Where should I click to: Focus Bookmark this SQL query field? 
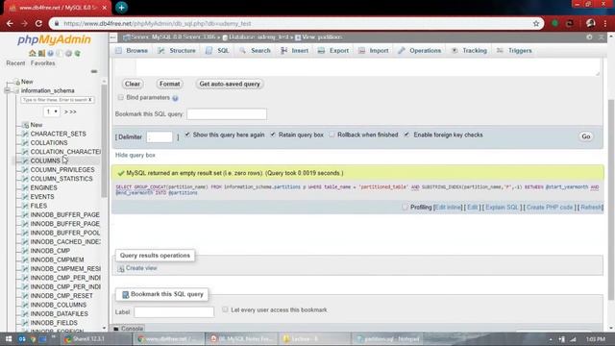pyautogui.click(x=227, y=114)
